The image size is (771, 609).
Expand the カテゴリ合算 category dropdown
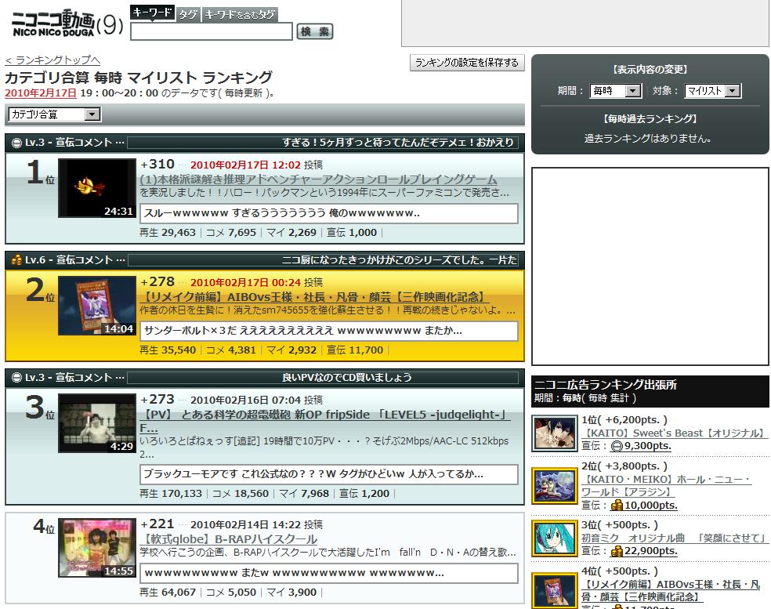[x=54, y=114]
